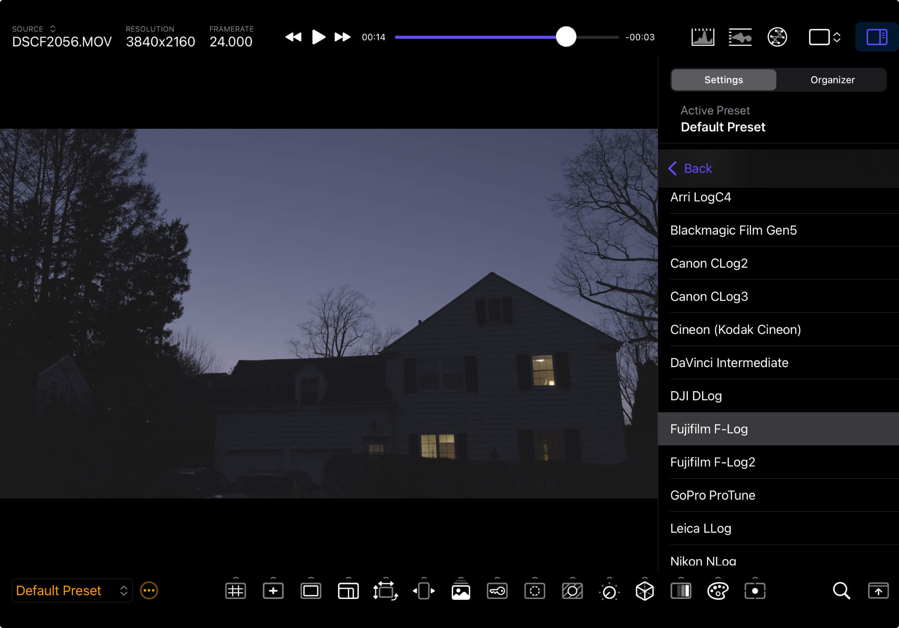Switch to the Organizer tab
Image resolution: width=899 pixels, height=628 pixels.
click(x=832, y=80)
